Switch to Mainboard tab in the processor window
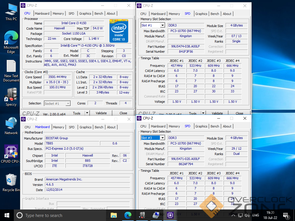Image resolution: width=295 pixels, height=221 pixels. pos(42,14)
